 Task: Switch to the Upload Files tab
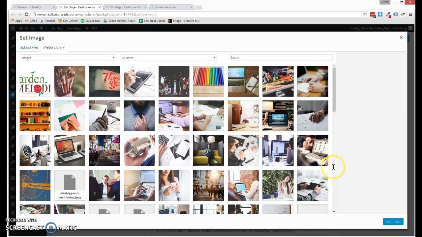click(29, 47)
